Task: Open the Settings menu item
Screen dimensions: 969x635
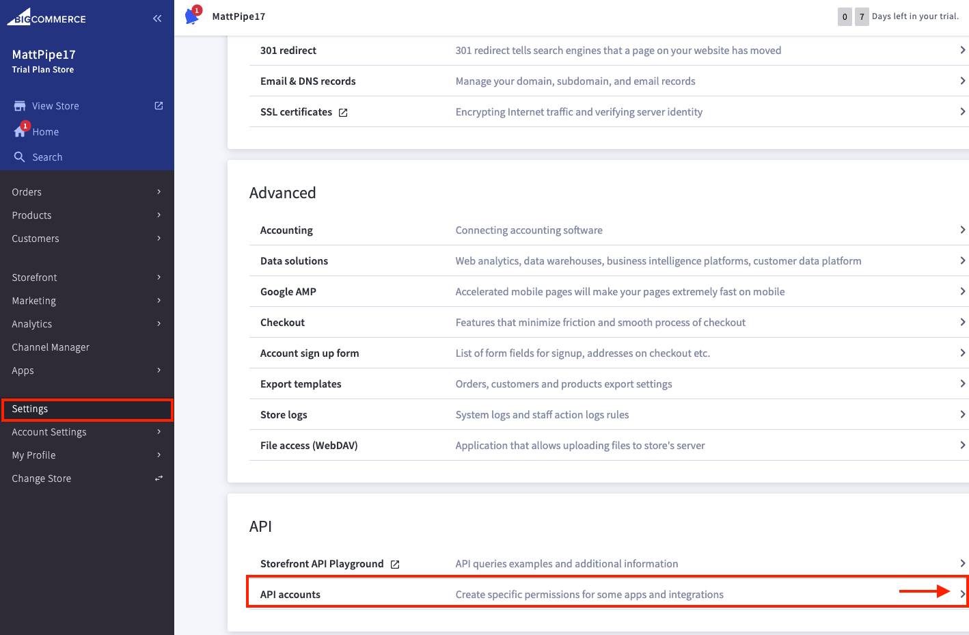Action: click(87, 409)
